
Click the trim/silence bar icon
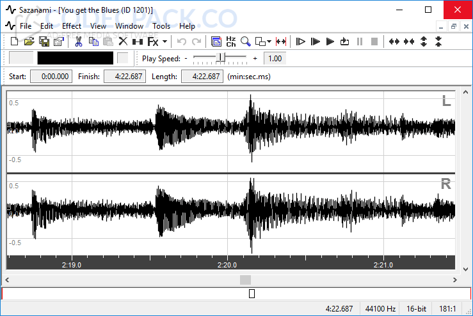[138, 41]
